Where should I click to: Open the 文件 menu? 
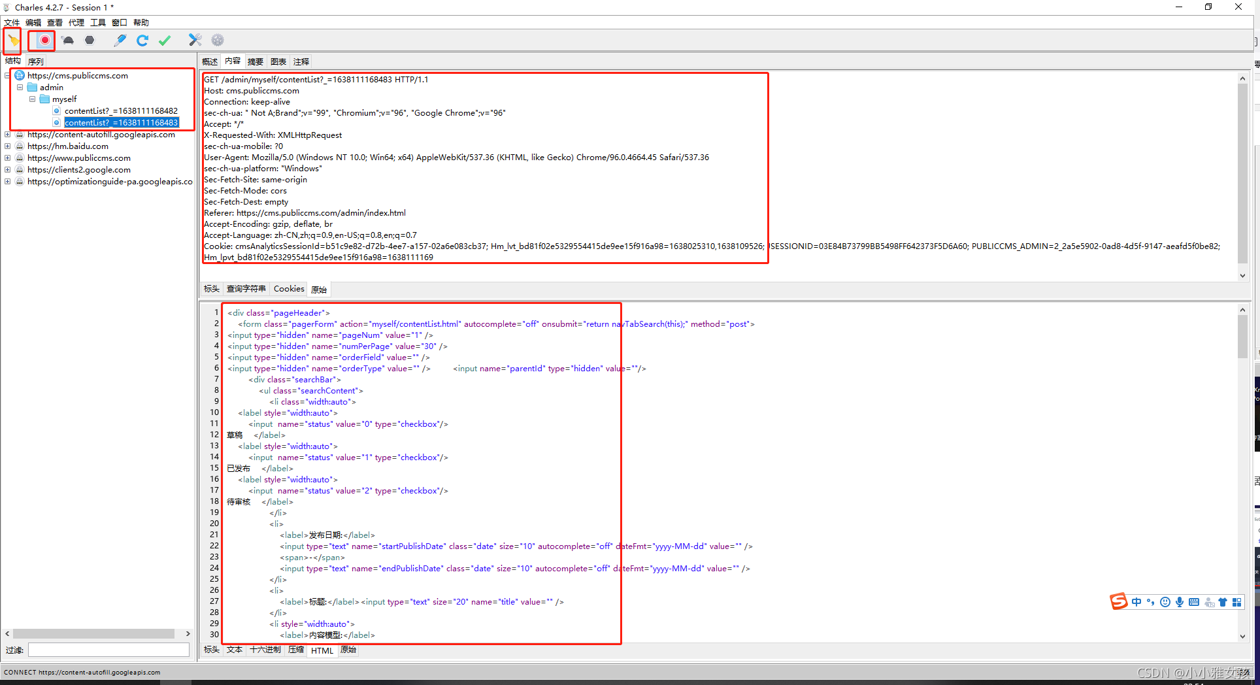tap(12, 23)
